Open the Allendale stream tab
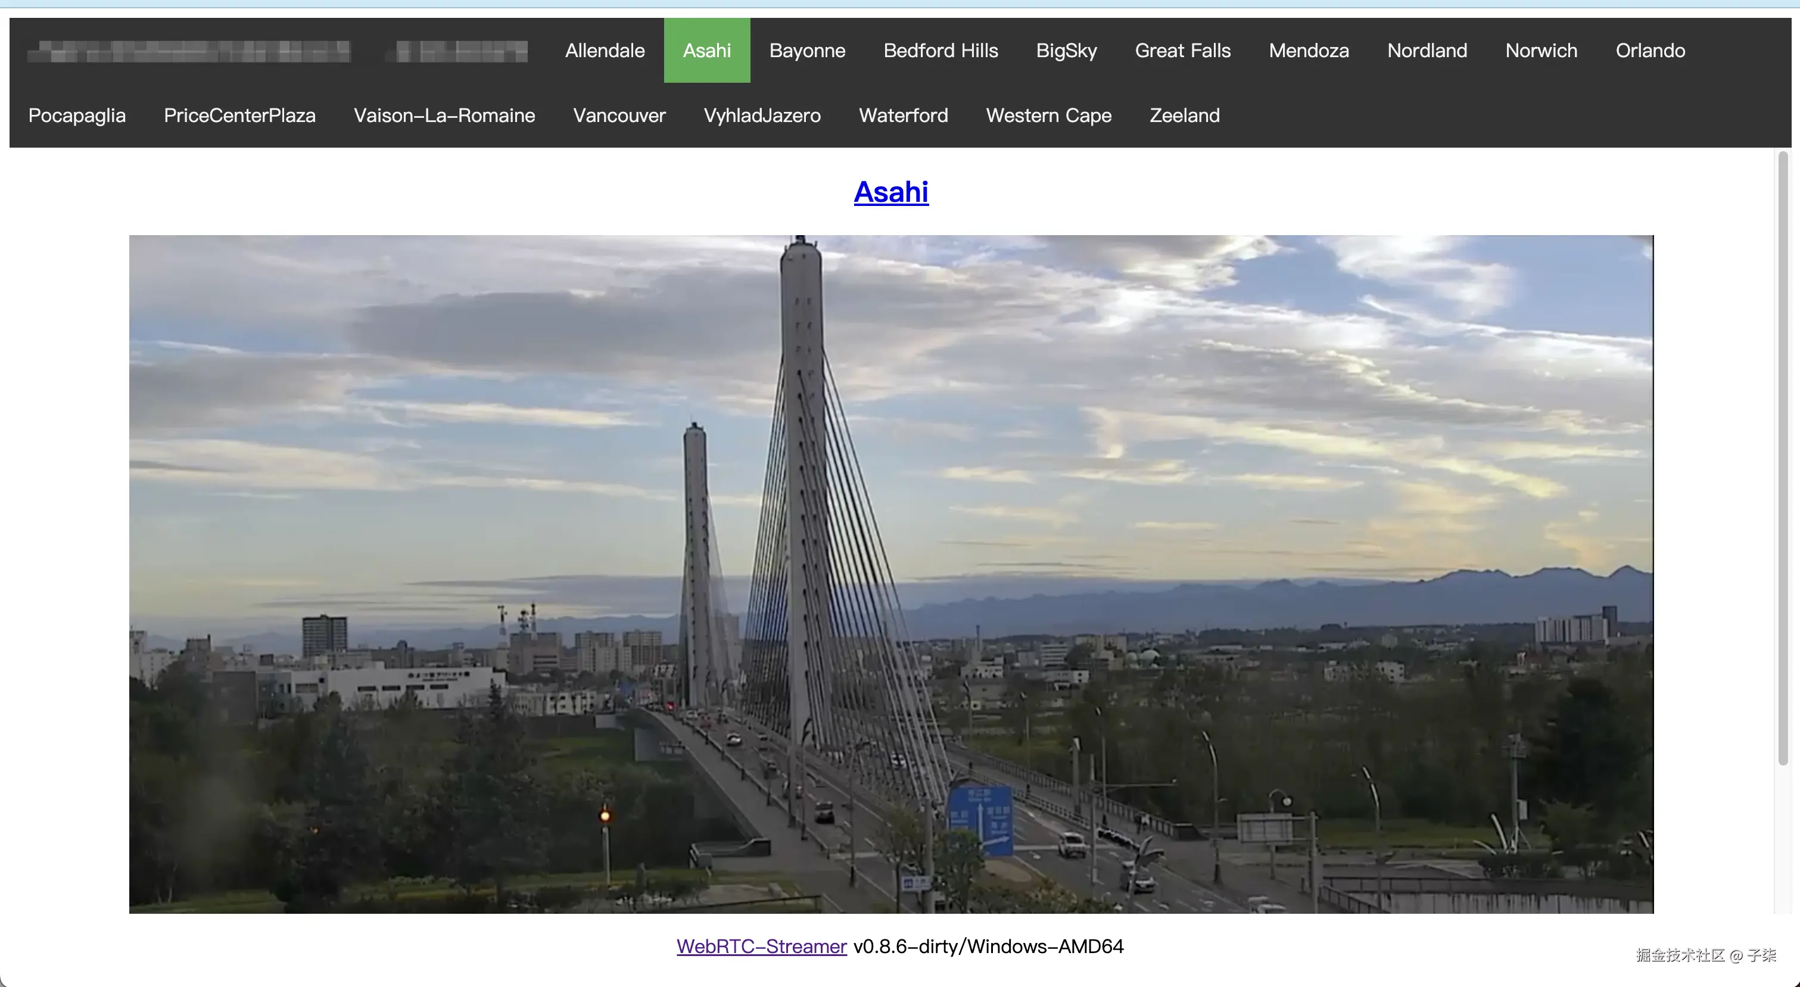 click(605, 50)
